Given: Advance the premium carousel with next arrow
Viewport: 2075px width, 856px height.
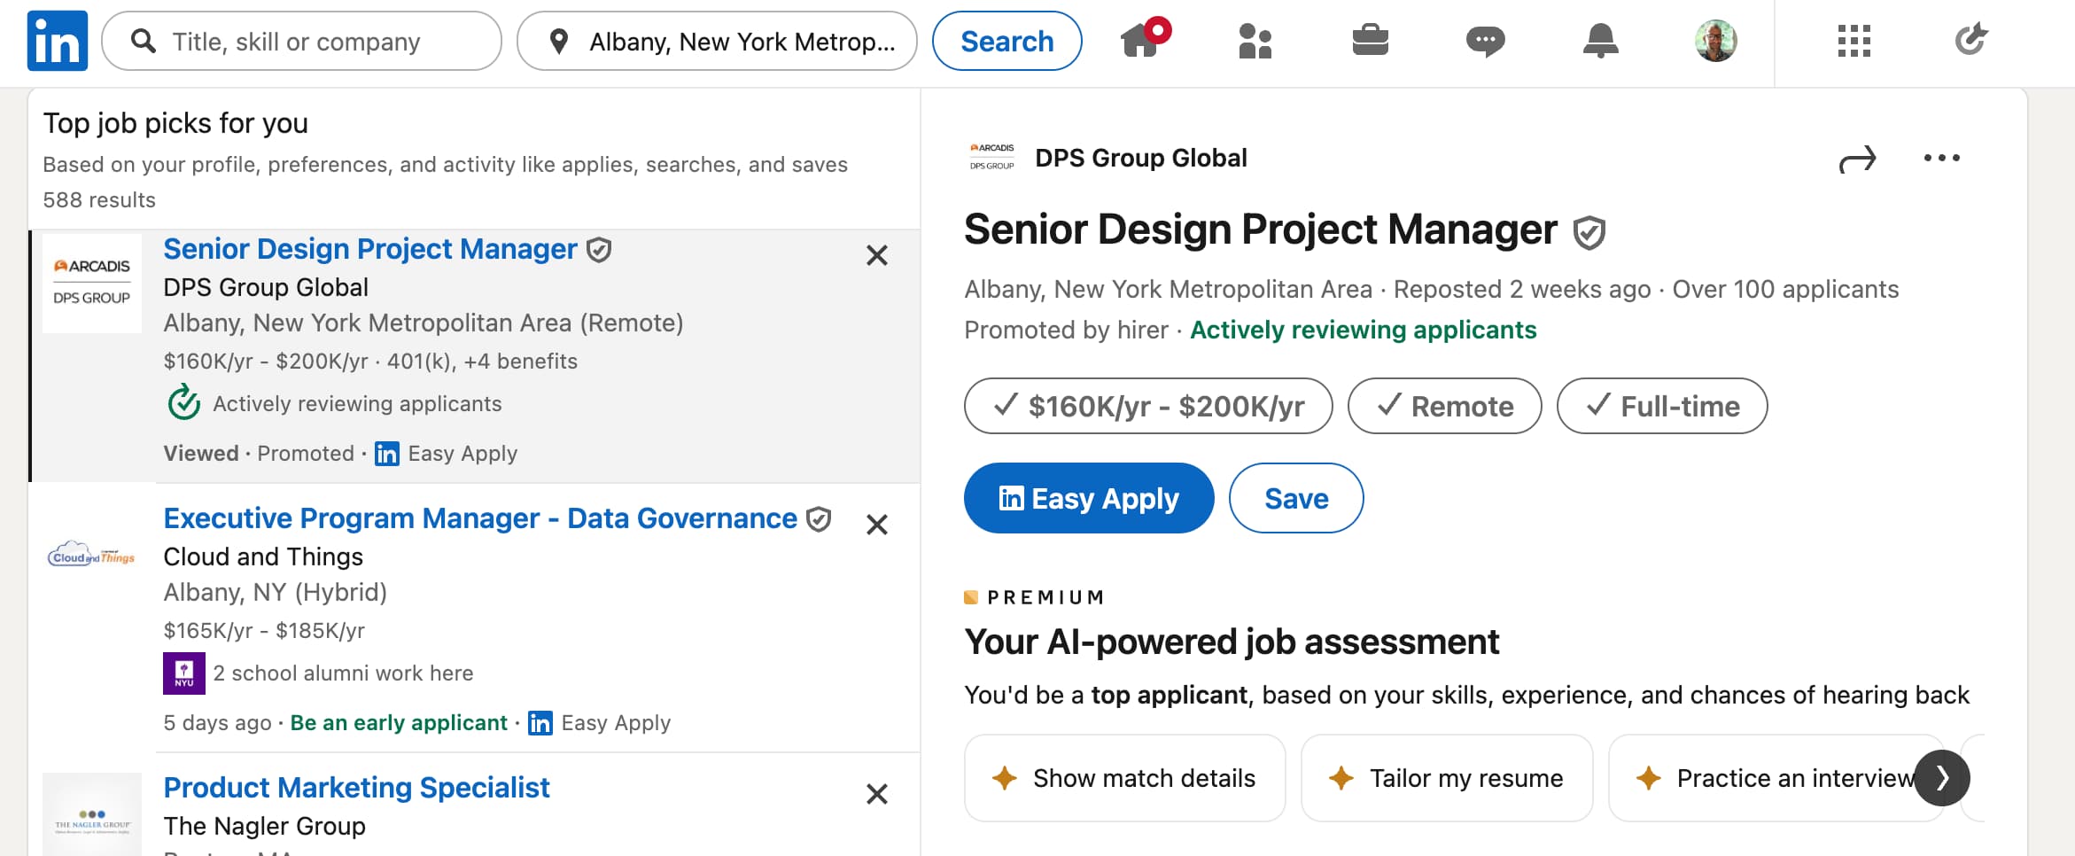Looking at the screenshot, I should (x=1942, y=778).
